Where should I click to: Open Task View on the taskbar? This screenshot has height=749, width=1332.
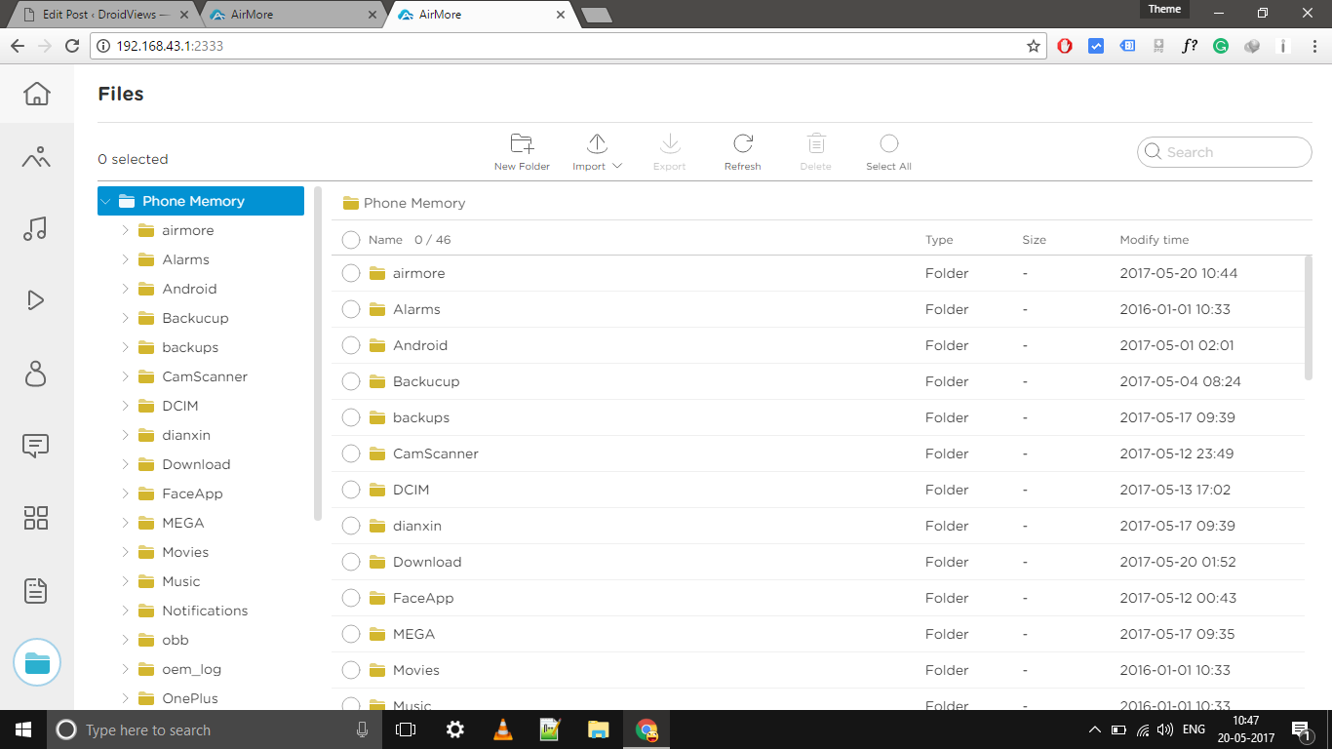[x=406, y=729]
